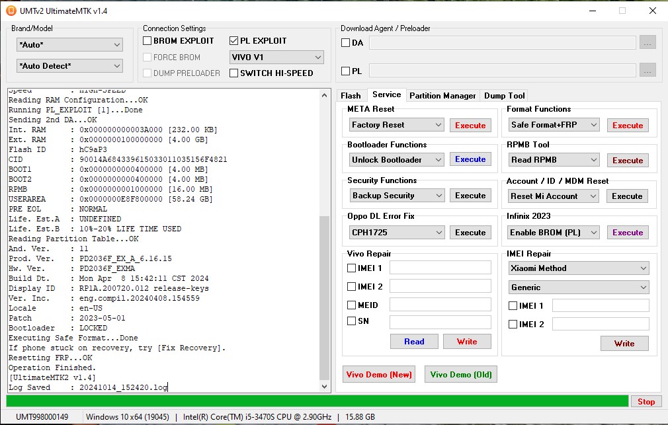Click the DA path input field
This screenshot has width=668, height=425.
[503, 42]
